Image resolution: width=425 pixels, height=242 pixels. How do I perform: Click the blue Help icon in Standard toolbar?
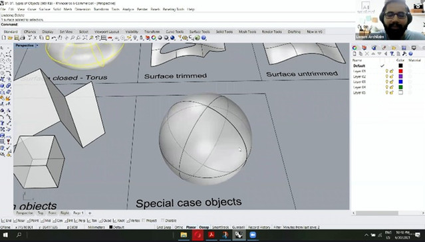[x=204, y=38]
